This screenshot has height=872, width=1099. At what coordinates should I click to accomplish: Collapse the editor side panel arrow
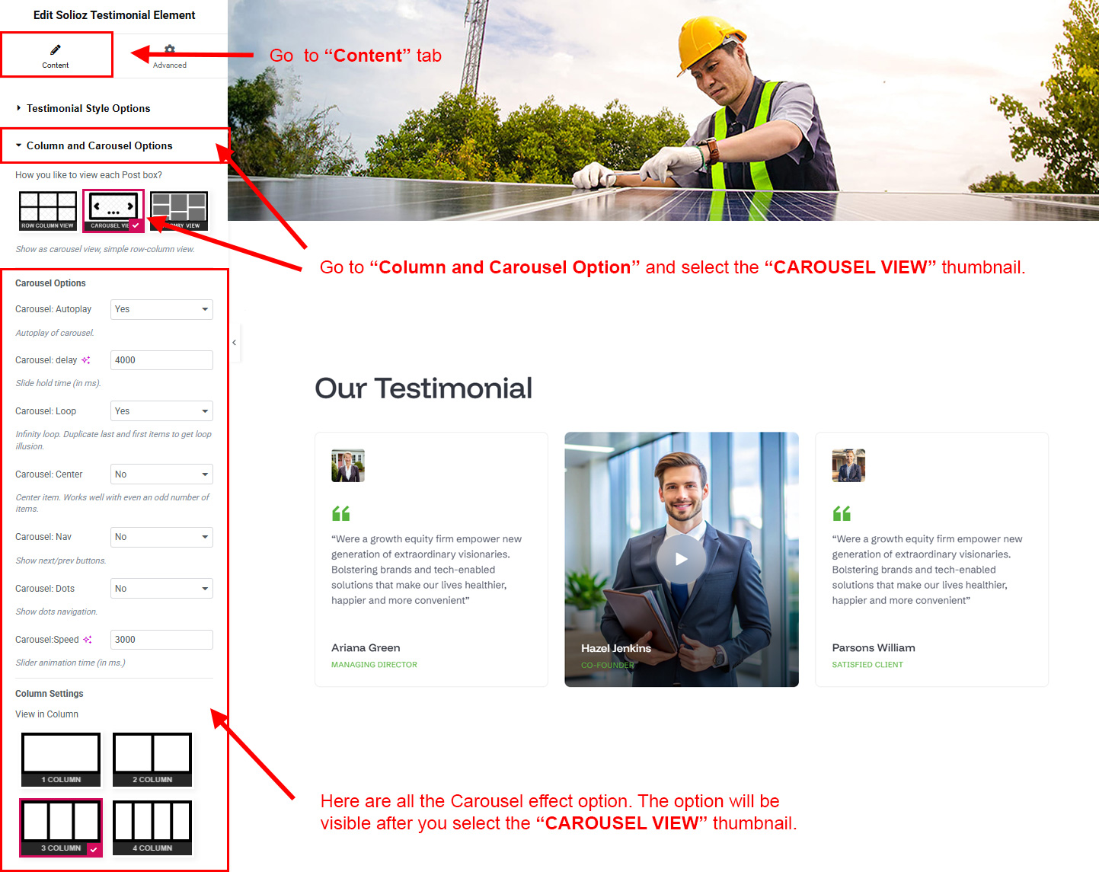click(234, 343)
